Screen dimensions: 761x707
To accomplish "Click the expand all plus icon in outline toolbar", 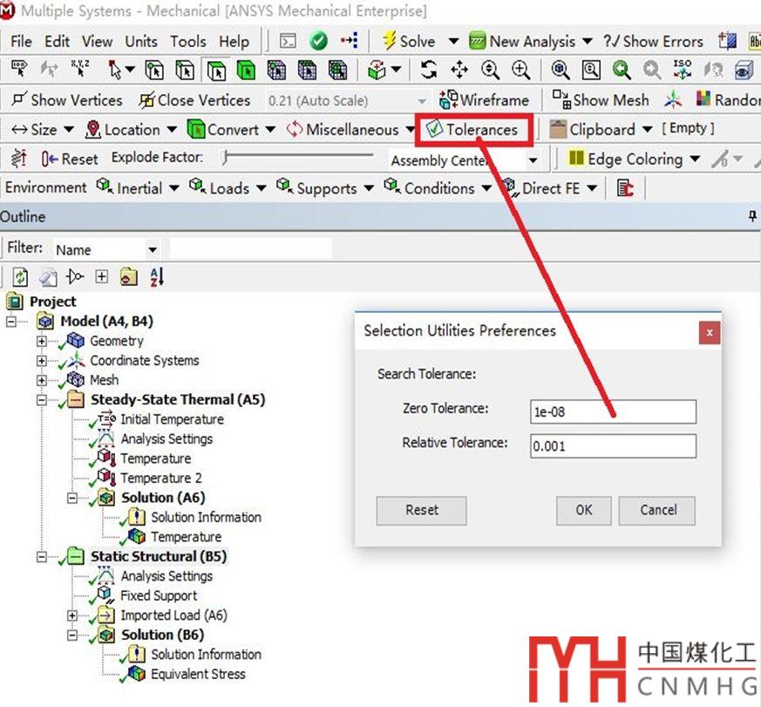I will tap(101, 276).
